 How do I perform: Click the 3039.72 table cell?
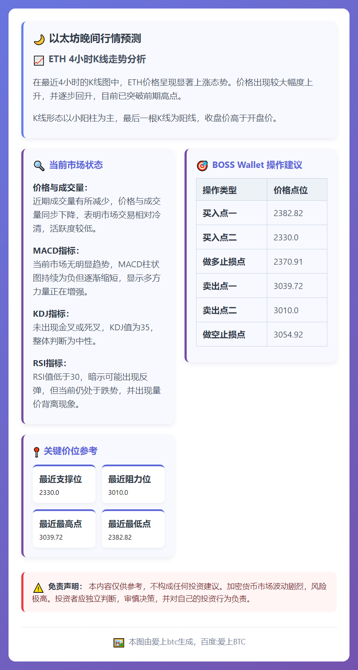[297, 286]
